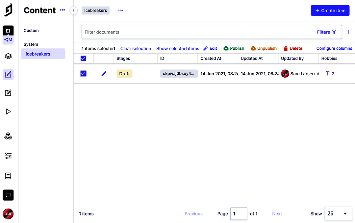Image resolution: width=355 pixels, height=223 pixels.
Task: Open the feedback chat icon in sidebar
Action: point(8,195)
